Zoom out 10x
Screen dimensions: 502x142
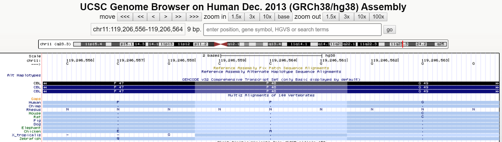pos(362,17)
